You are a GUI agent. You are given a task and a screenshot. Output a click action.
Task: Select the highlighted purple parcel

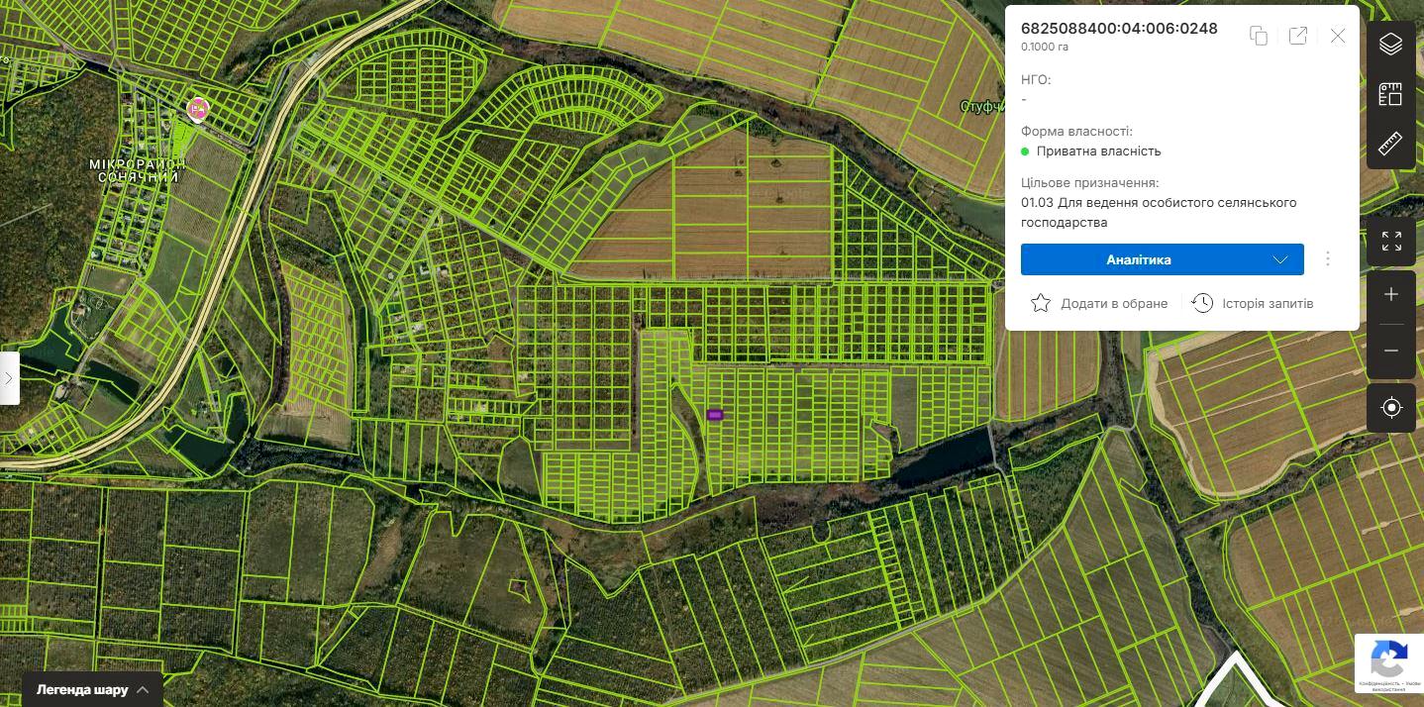[715, 415]
